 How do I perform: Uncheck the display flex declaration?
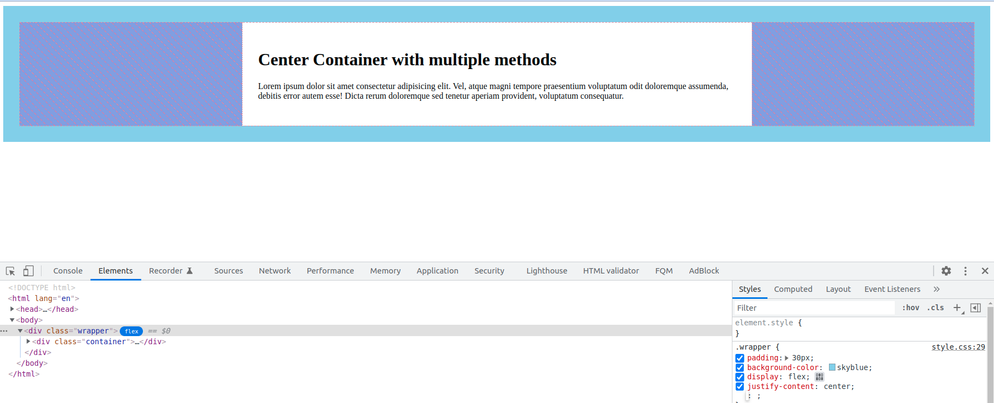point(740,377)
